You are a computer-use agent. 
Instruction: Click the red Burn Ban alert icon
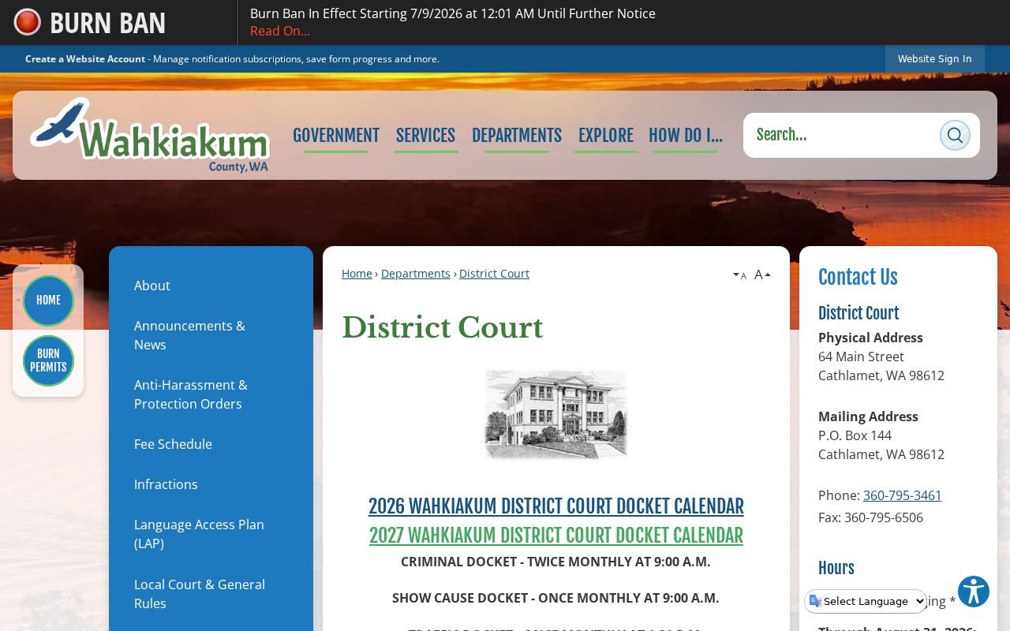tap(28, 22)
